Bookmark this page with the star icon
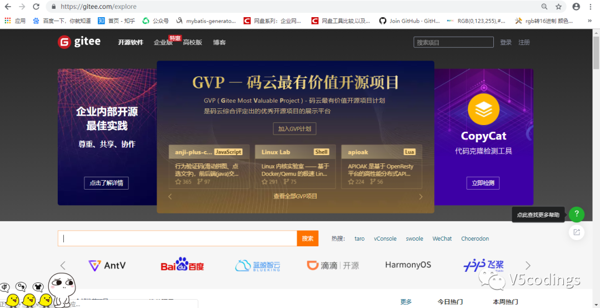 point(559,7)
